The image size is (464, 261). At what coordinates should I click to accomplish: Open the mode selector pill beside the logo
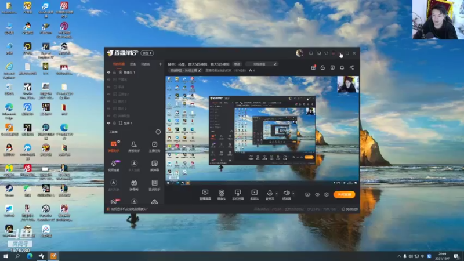coord(147,53)
